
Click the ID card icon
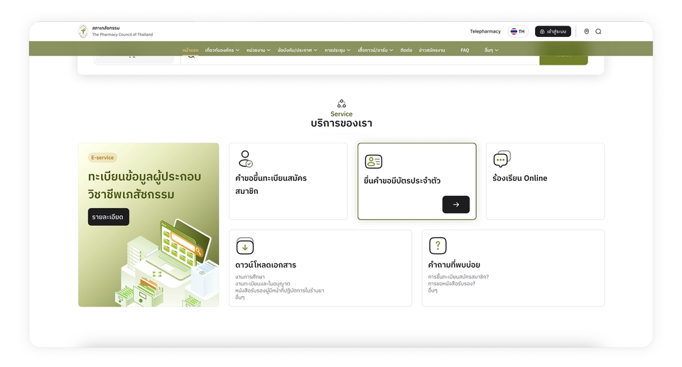click(x=374, y=162)
